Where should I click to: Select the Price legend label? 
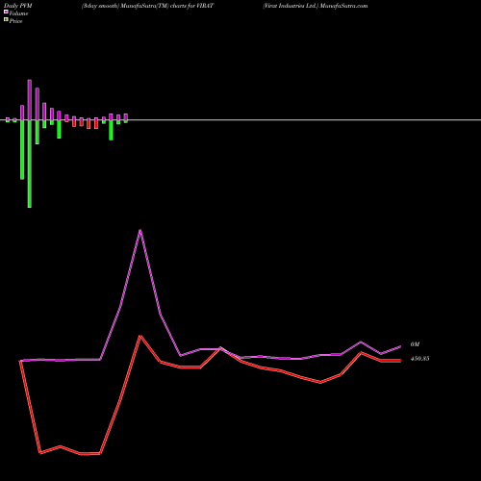tap(15, 21)
